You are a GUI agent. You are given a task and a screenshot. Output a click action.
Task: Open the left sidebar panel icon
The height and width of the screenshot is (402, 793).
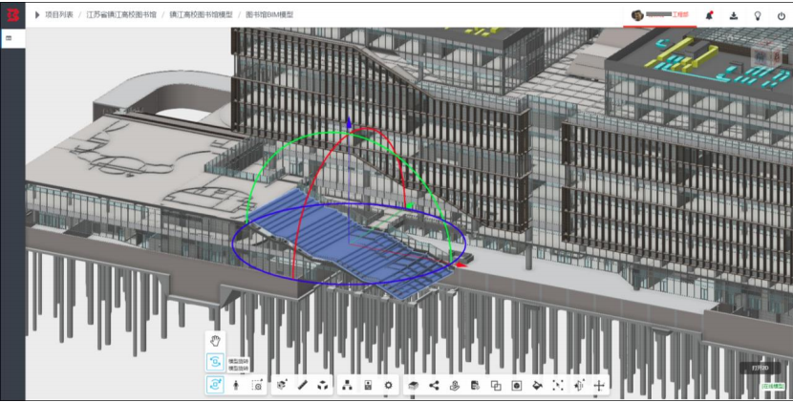coord(9,38)
